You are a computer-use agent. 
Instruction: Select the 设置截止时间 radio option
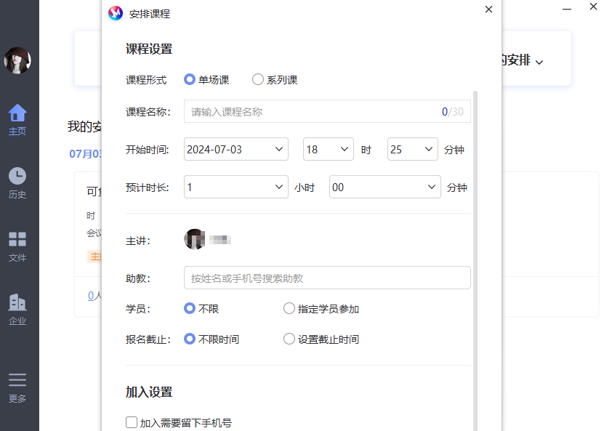click(289, 339)
